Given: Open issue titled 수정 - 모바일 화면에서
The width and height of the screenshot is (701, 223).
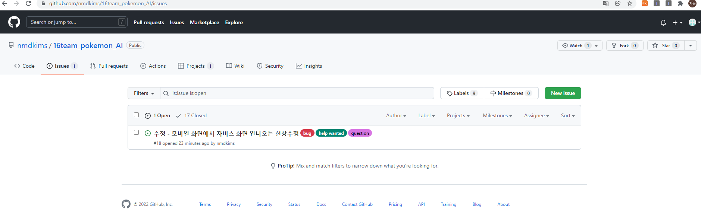Looking at the screenshot, I should point(226,133).
